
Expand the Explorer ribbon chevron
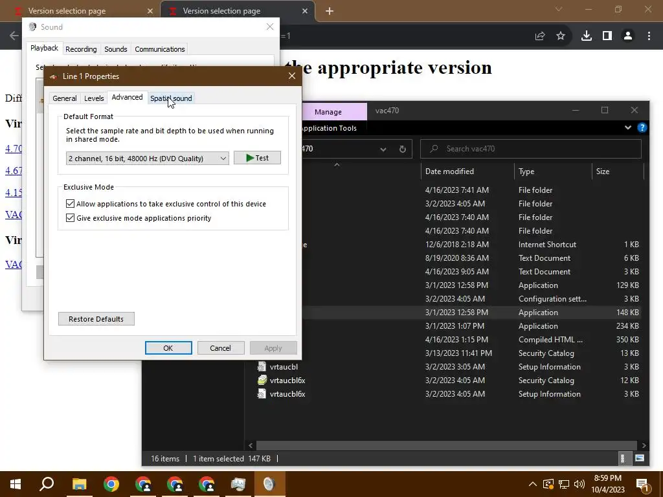coord(628,127)
